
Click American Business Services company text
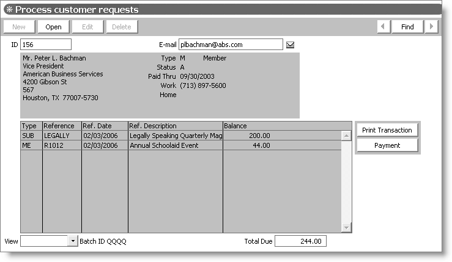coord(63,74)
